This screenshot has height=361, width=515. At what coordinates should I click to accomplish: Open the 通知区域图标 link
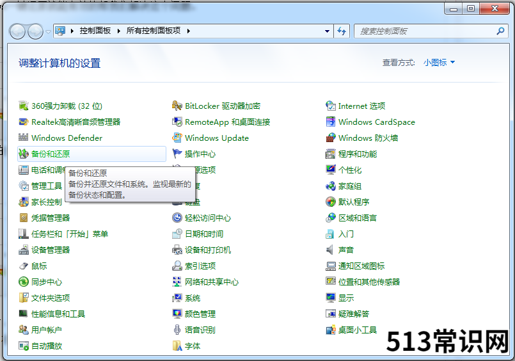click(361, 266)
